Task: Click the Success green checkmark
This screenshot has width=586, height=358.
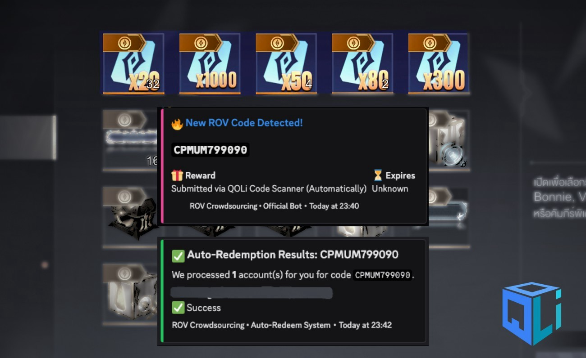Action: (178, 308)
